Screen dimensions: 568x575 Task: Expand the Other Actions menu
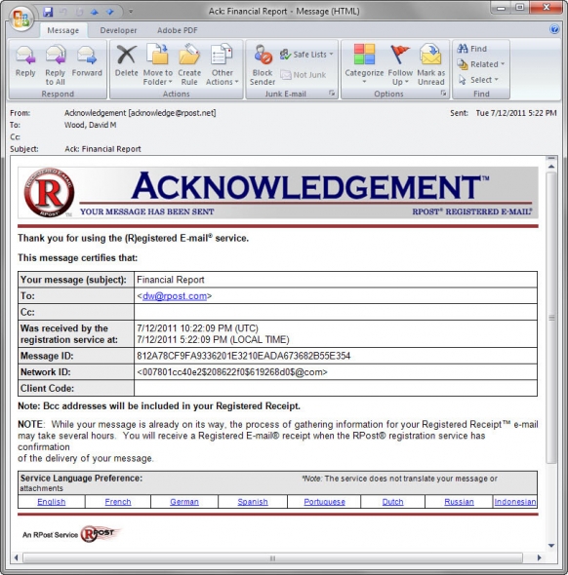tap(223, 65)
